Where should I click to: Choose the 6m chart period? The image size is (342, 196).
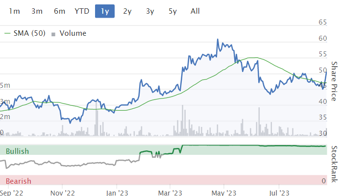(59, 11)
